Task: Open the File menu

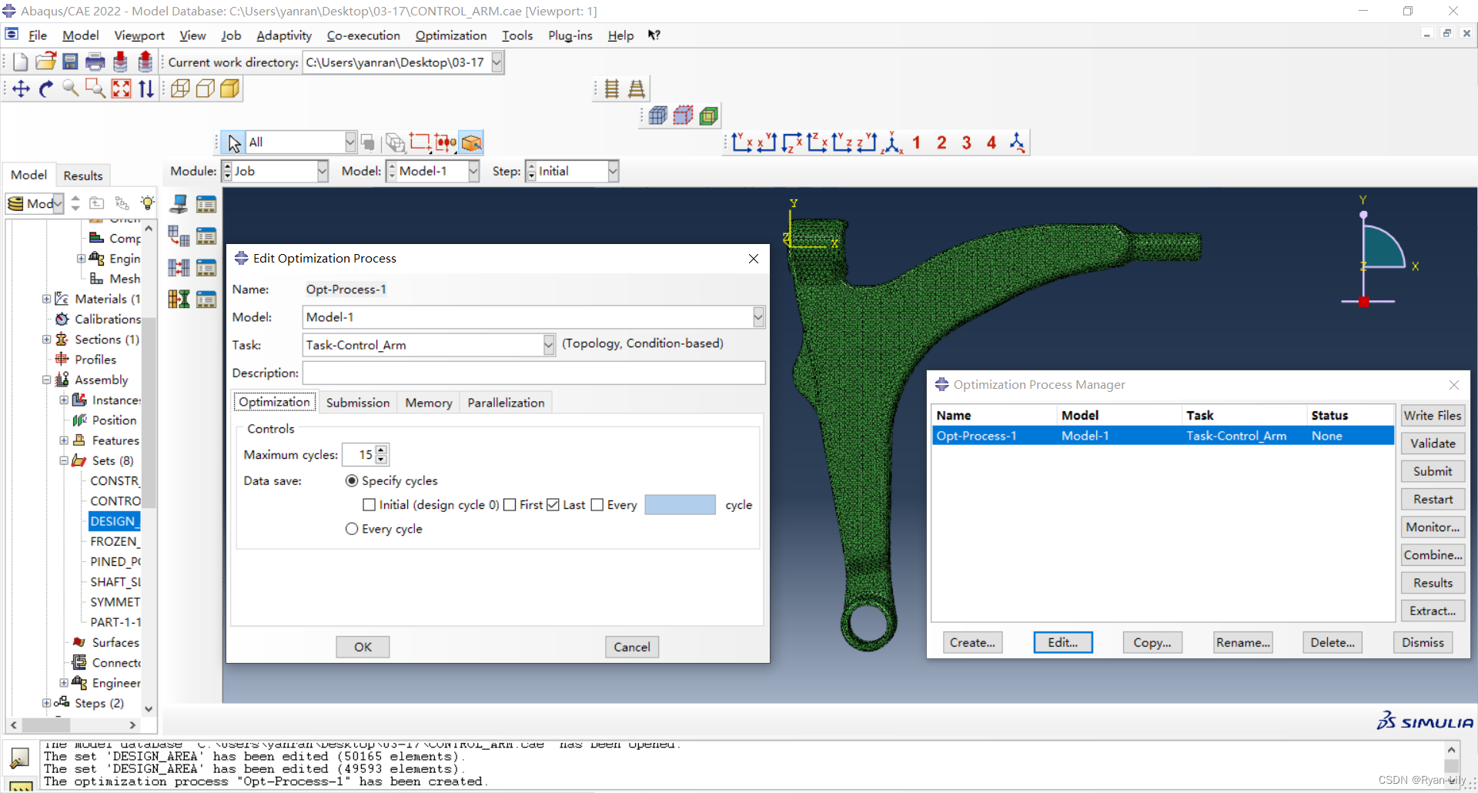Action: (x=38, y=35)
